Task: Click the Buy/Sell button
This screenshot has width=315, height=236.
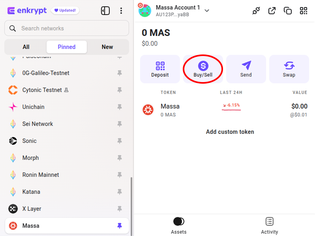Action: (x=203, y=69)
